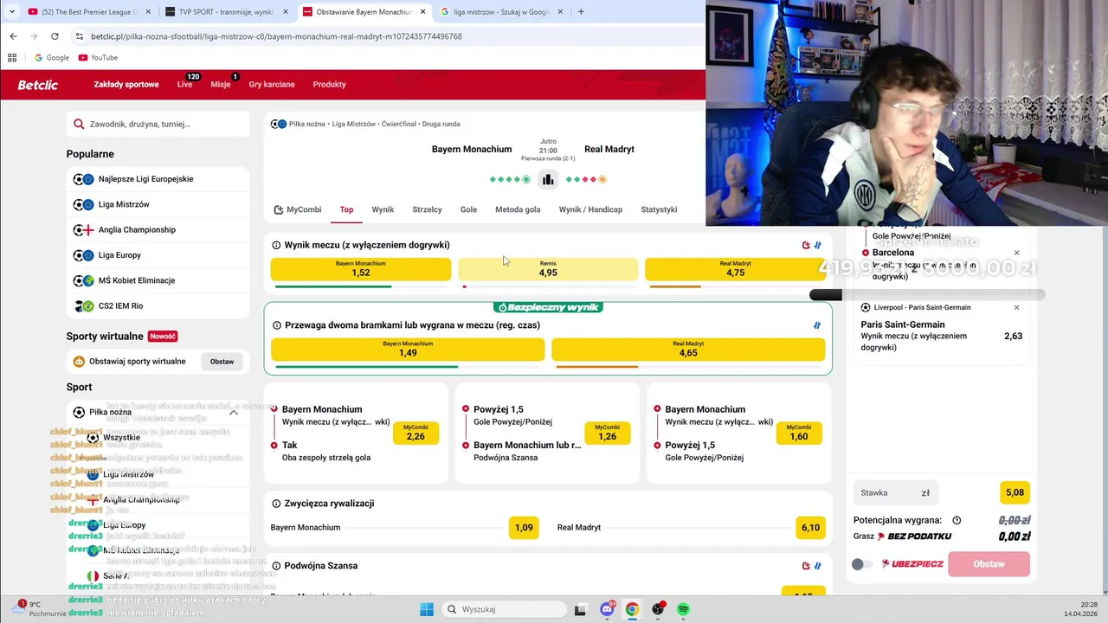Click the Zawodnik, drużyna, turniej search field

(158, 125)
